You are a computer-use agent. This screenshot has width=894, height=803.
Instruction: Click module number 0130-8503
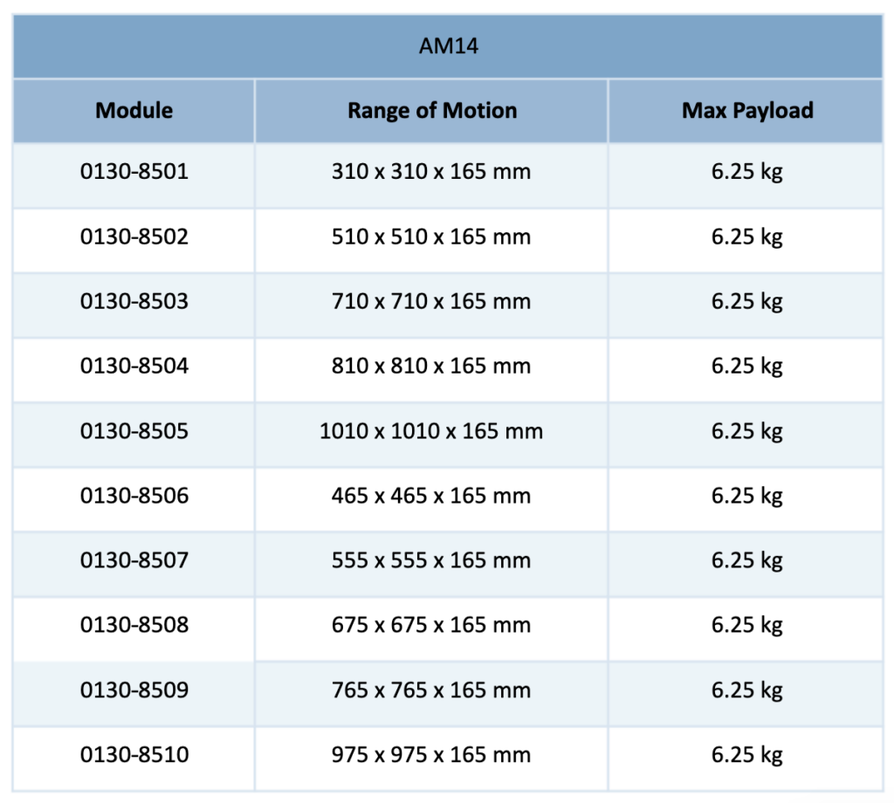click(x=134, y=301)
